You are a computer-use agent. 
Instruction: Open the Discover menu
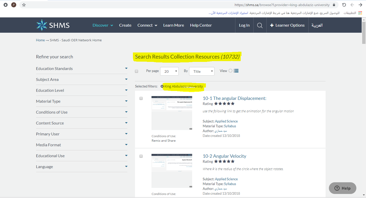[x=103, y=25]
